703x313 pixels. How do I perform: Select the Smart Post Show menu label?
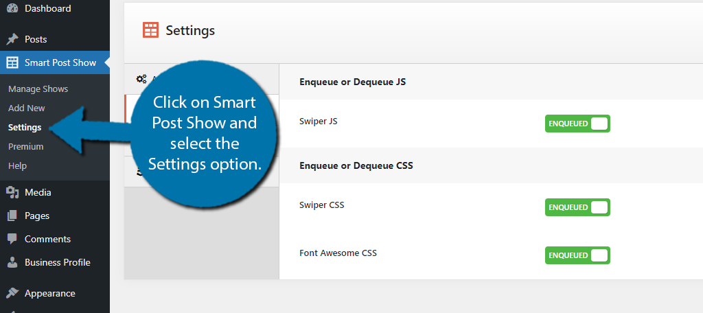60,62
